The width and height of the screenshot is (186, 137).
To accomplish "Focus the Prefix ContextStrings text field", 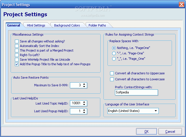I will pos(136,92).
